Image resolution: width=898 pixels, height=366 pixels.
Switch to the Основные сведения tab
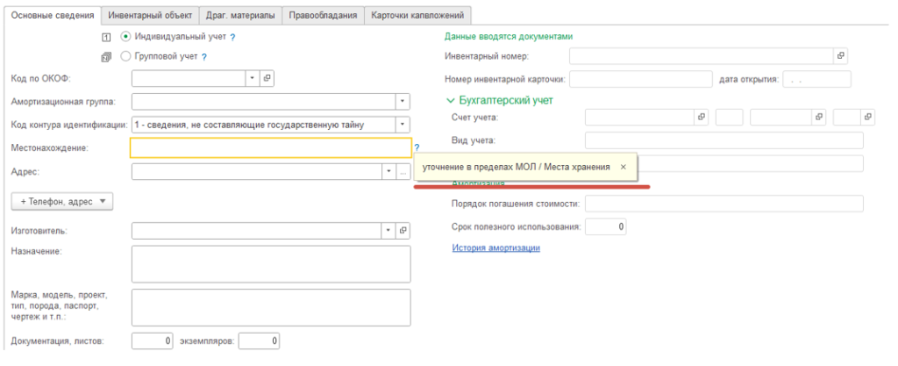coord(53,16)
